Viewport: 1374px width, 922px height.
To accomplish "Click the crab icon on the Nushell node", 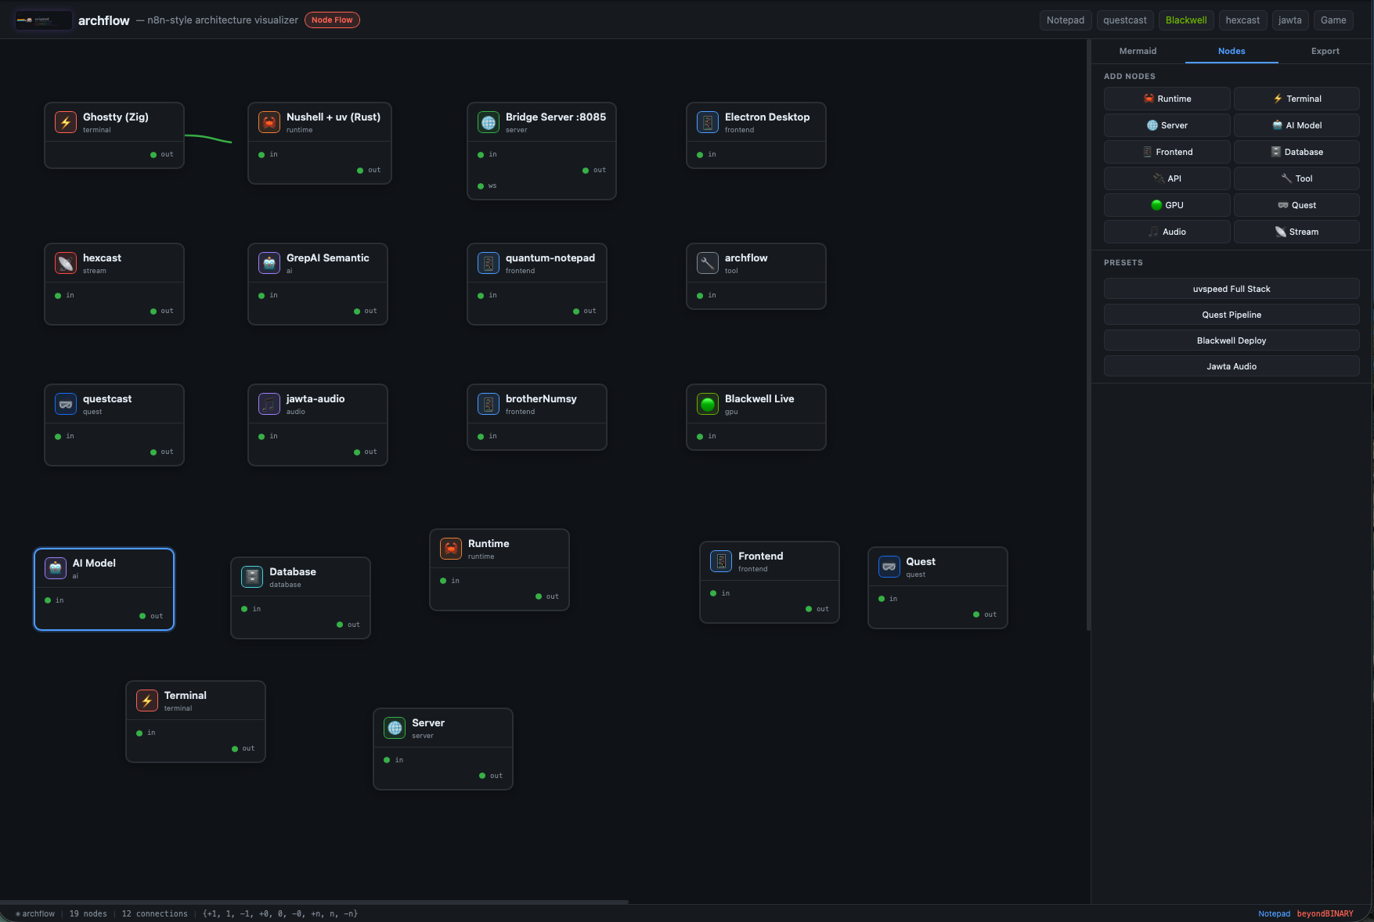I will coord(269,122).
